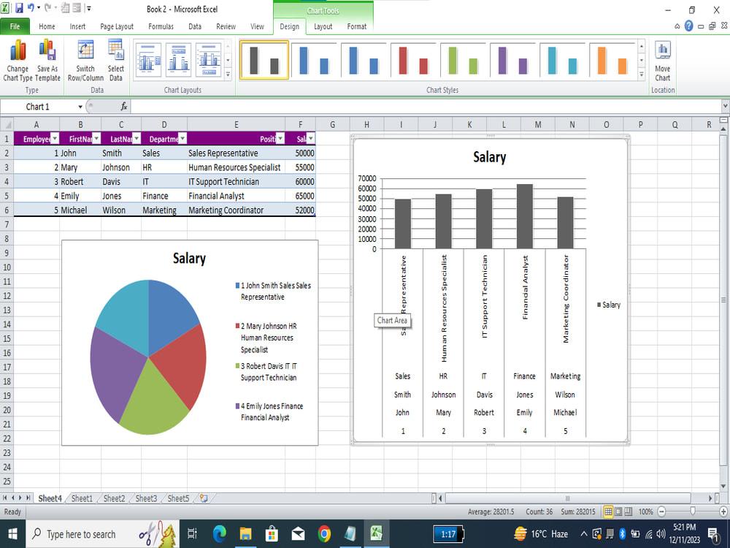The width and height of the screenshot is (730, 548).
Task: Click the Undo icon
Action: pos(29,7)
